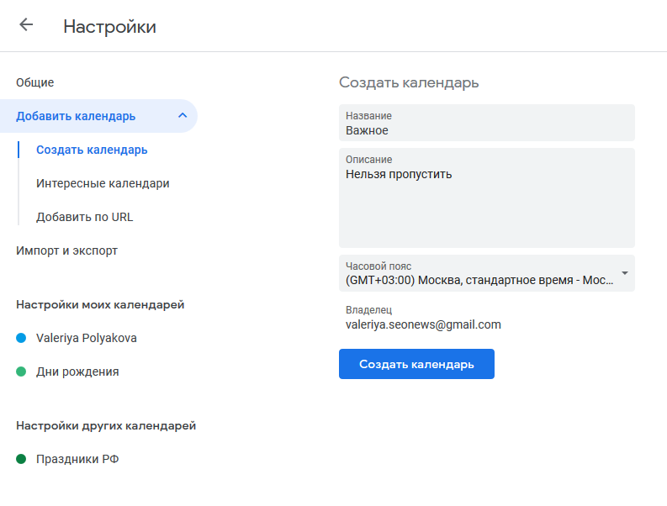
Task: Click the dark green Праздники РФ dot
Action: (x=21, y=459)
